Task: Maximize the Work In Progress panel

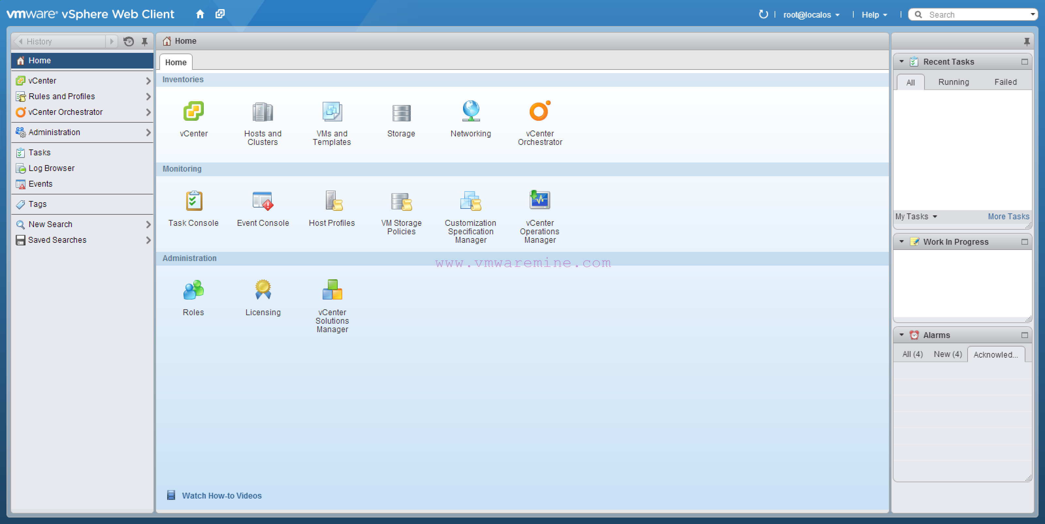Action: (1024, 241)
